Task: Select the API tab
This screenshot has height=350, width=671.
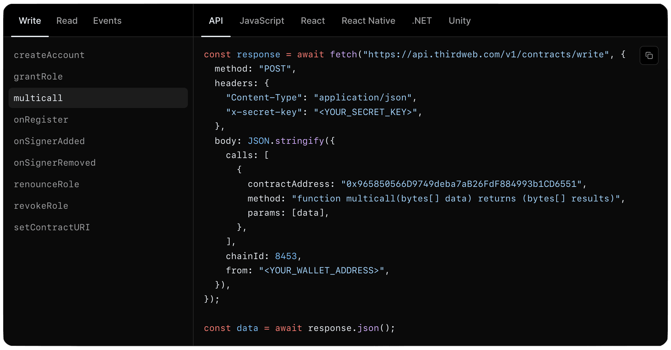Action: pos(216,21)
